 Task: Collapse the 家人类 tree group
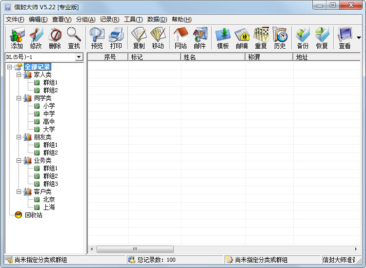19,75
